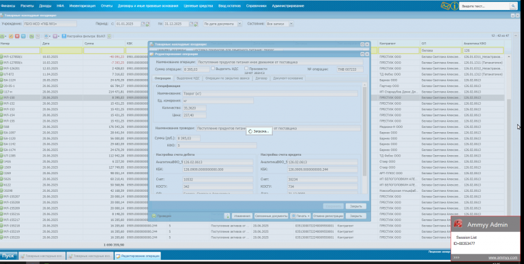This screenshot has height=264, width=524.
Task: Click the document export icon beside Изменения
Action: (x=227, y=216)
